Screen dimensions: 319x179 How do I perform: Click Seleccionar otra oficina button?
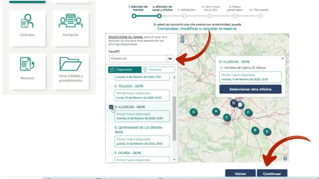pos(250,89)
